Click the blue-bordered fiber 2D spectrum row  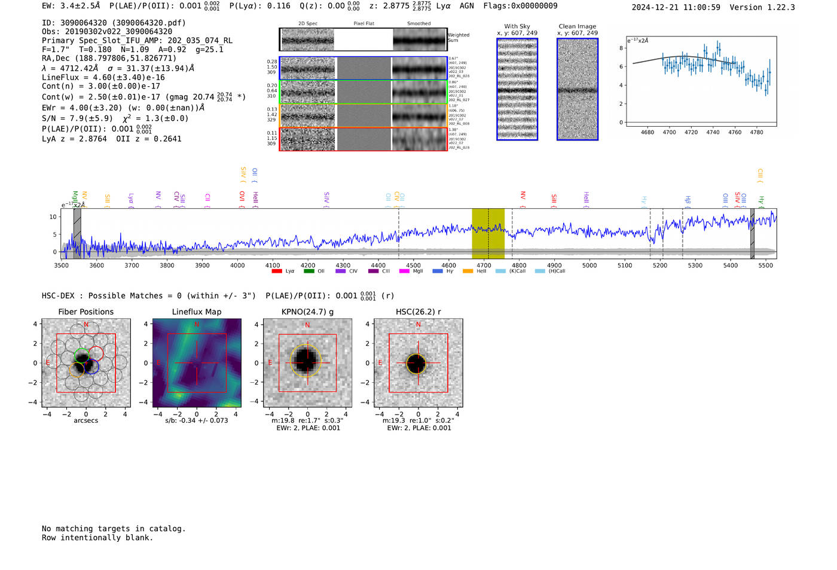[363, 68]
